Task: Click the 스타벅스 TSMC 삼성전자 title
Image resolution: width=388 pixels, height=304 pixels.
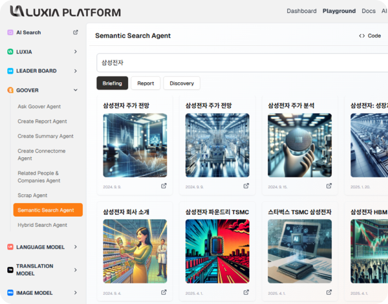Action: click(x=299, y=212)
